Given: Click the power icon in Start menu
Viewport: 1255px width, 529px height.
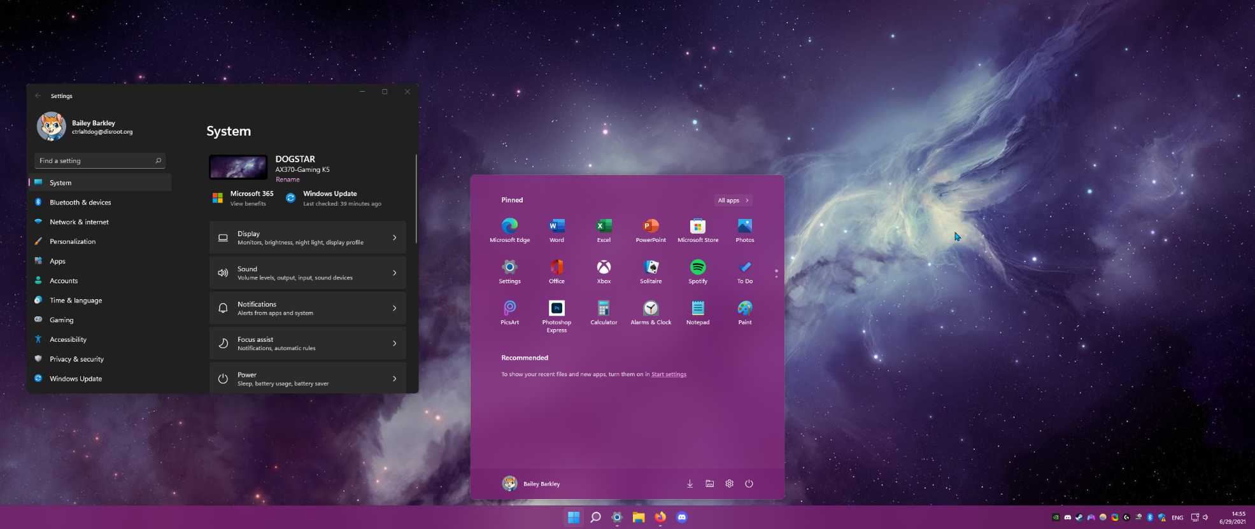Looking at the screenshot, I should click(x=749, y=484).
